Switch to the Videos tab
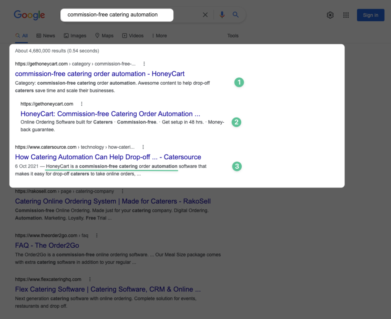 (133, 36)
